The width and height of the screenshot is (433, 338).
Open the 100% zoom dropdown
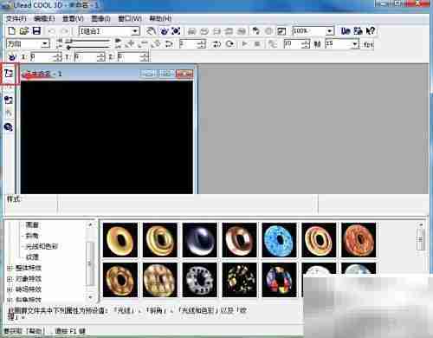[329, 31]
